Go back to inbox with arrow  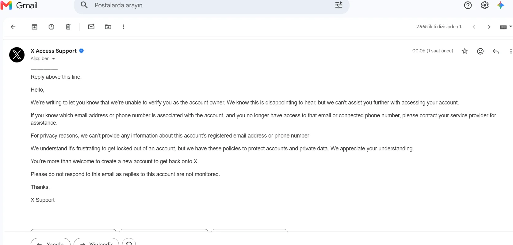click(13, 27)
